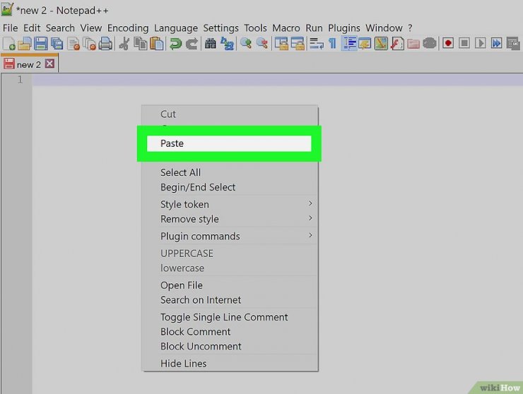Choose Open File in context menu
The width and height of the screenshot is (523, 394).
[230, 285]
